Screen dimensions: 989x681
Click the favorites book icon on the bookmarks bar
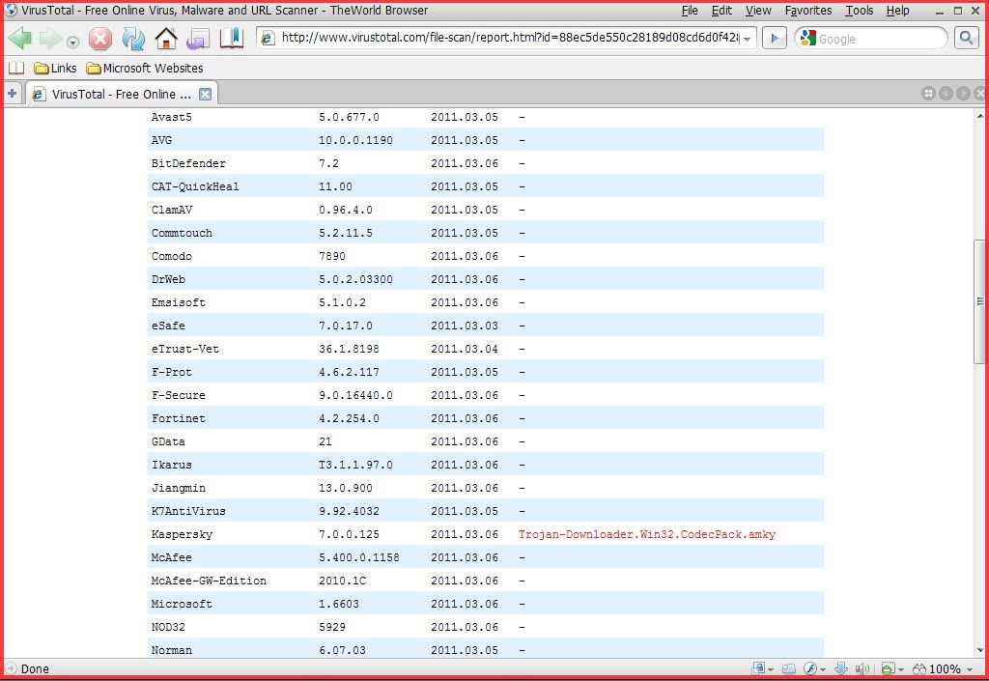[15, 68]
